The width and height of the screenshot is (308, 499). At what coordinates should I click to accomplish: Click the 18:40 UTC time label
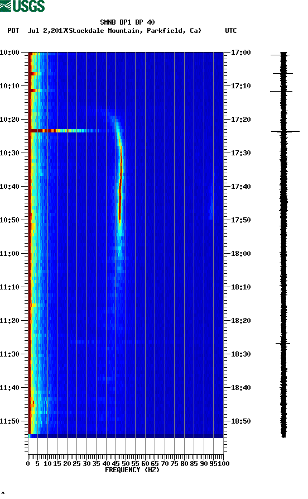coord(241,388)
